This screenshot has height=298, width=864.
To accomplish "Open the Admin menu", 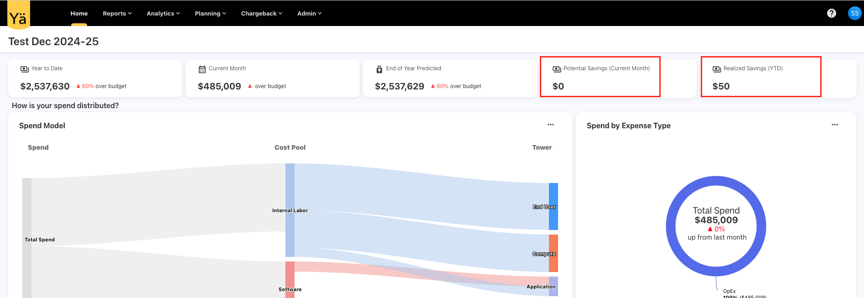I will pyautogui.click(x=309, y=14).
